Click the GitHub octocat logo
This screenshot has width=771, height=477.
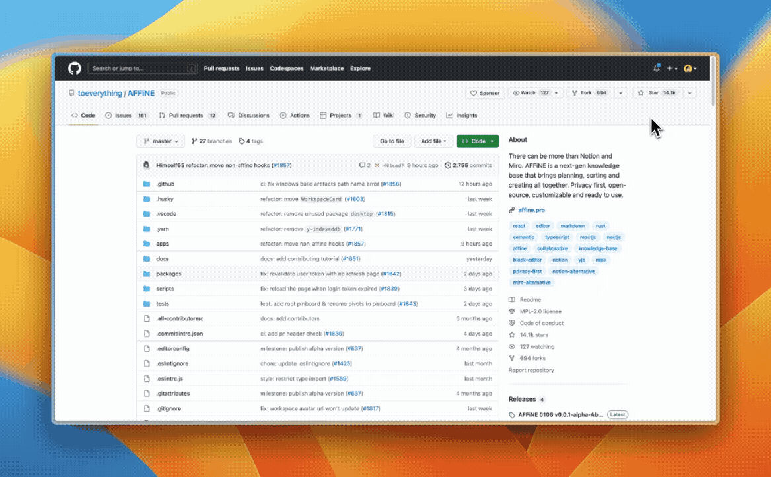coord(74,68)
